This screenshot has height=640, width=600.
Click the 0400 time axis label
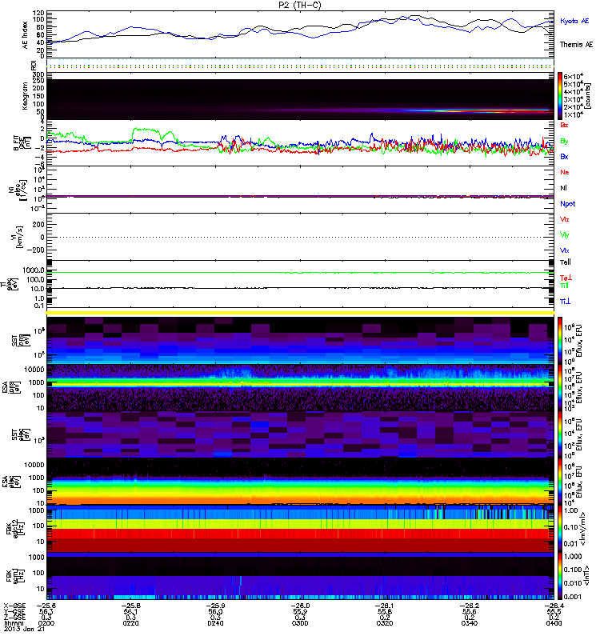click(x=554, y=623)
